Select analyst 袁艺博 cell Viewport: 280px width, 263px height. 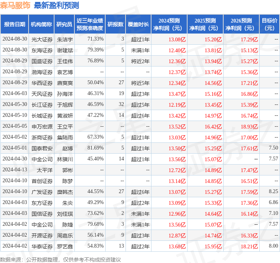pos(65,72)
